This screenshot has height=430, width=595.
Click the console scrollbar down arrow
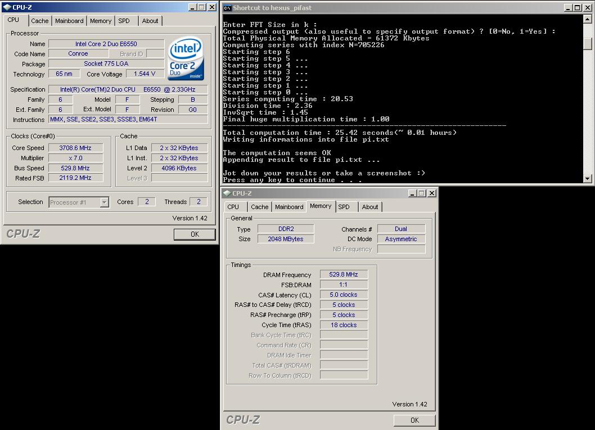point(588,178)
